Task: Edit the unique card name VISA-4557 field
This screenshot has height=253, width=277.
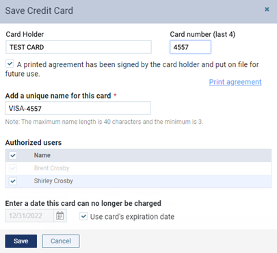Action: tap(78, 108)
